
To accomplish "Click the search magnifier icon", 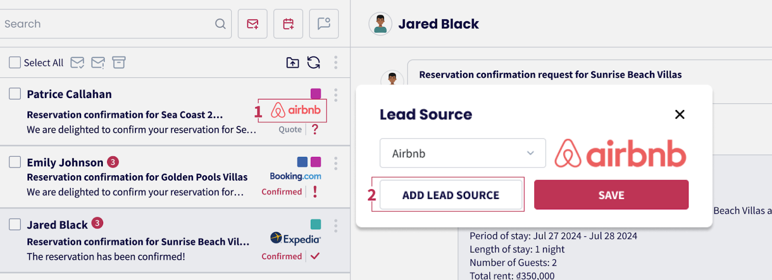I will tap(221, 24).
